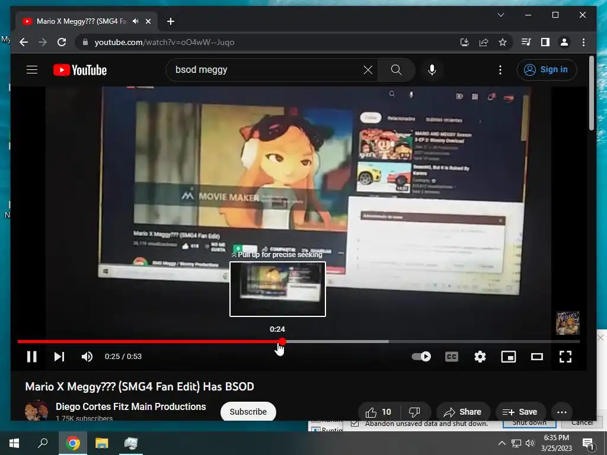Like the video thumbs up
The height and width of the screenshot is (455, 607).
(x=379, y=412)
